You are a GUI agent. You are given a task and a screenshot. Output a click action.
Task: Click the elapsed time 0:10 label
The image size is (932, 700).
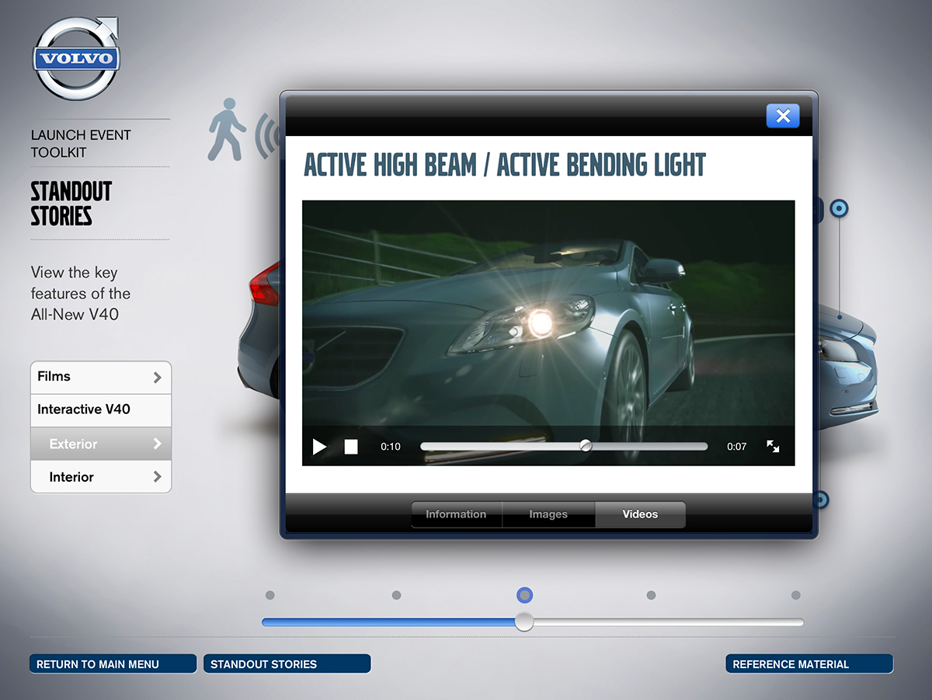(x=391, y=447)
